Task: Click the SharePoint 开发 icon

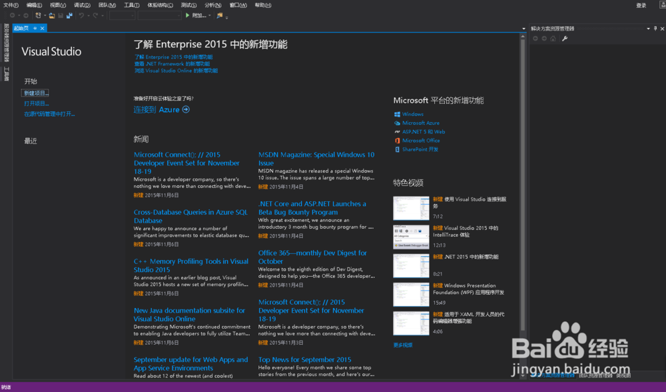Action: (397, 149)
